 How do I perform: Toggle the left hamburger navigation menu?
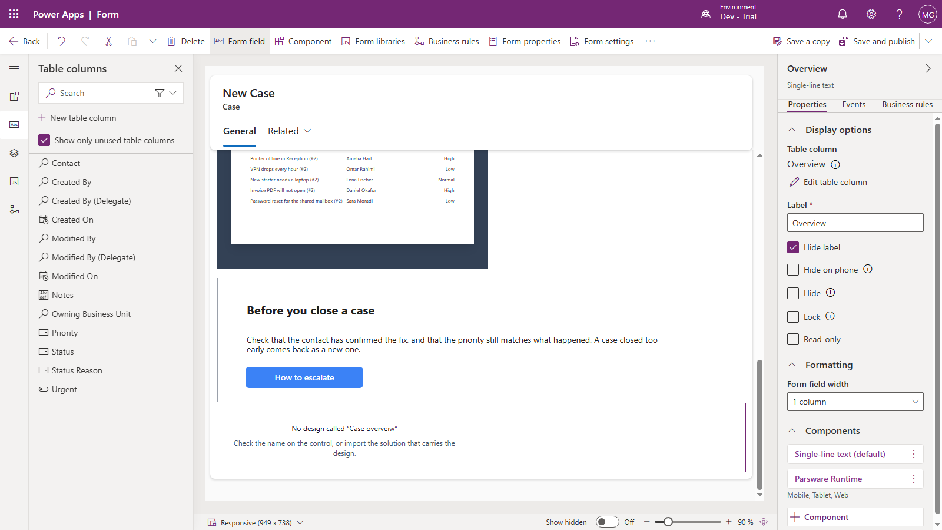(x=14, y=69)
